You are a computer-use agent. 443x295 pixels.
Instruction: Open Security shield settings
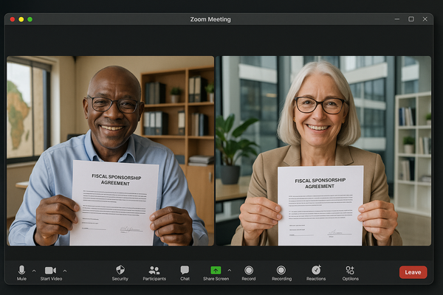tap(120, 273)
